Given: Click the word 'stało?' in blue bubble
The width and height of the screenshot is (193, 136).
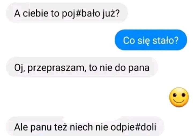Looking at the screenshot, I should coord(166,41).
